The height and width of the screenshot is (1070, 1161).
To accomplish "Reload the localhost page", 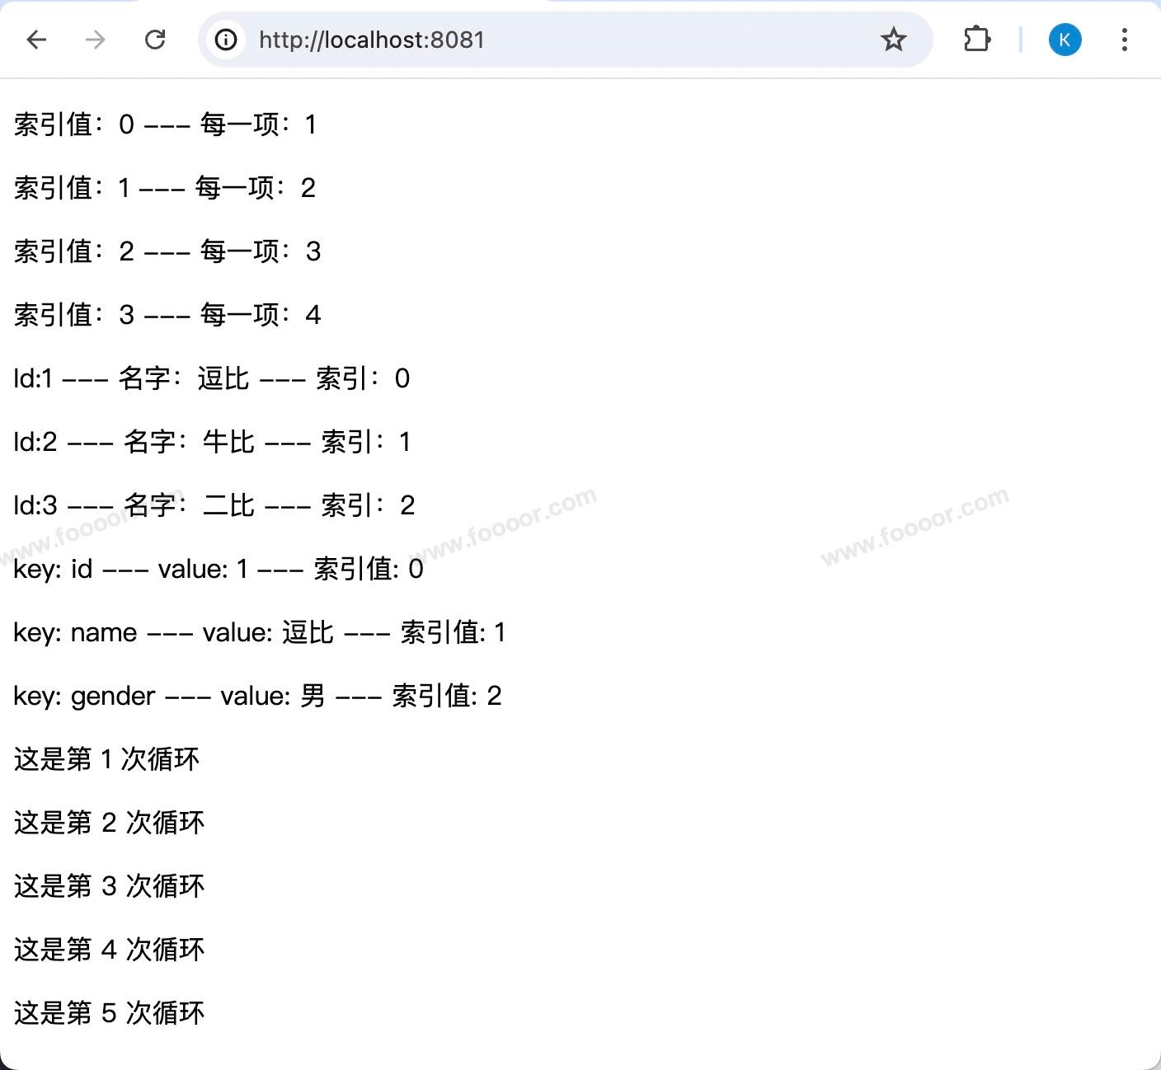I will point(155,40).
